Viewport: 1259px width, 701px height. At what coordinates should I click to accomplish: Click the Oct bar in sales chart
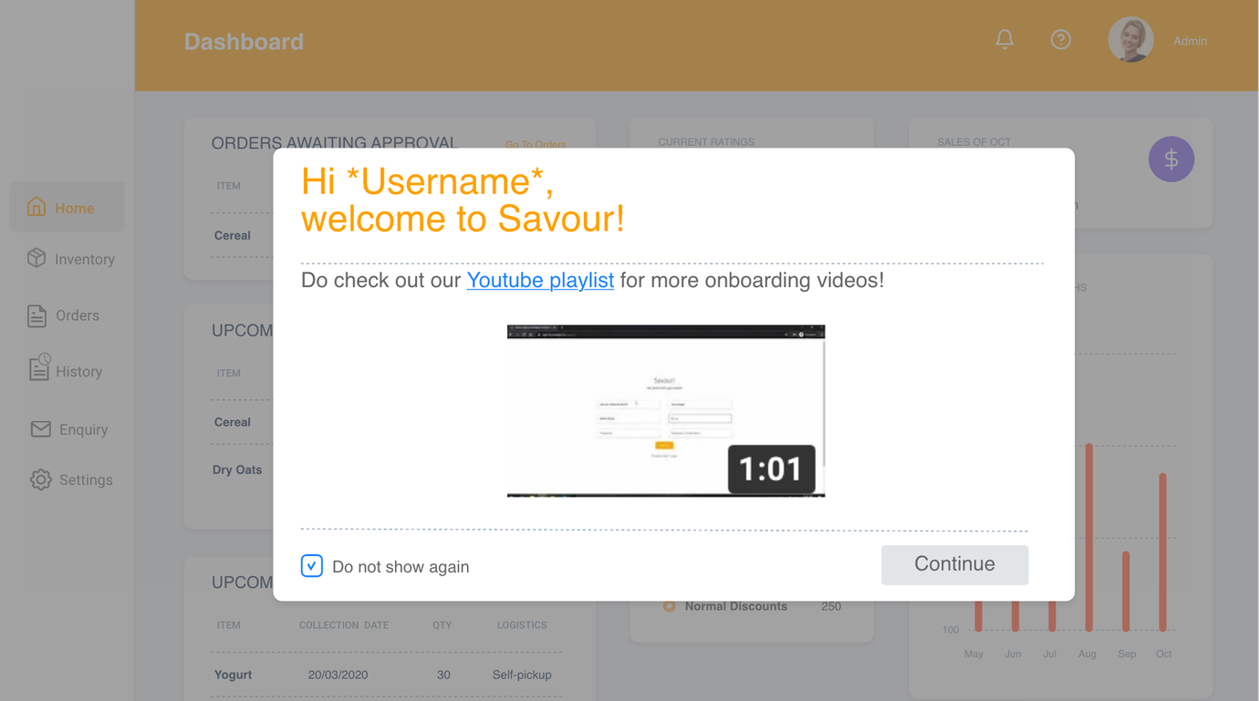1163,552
